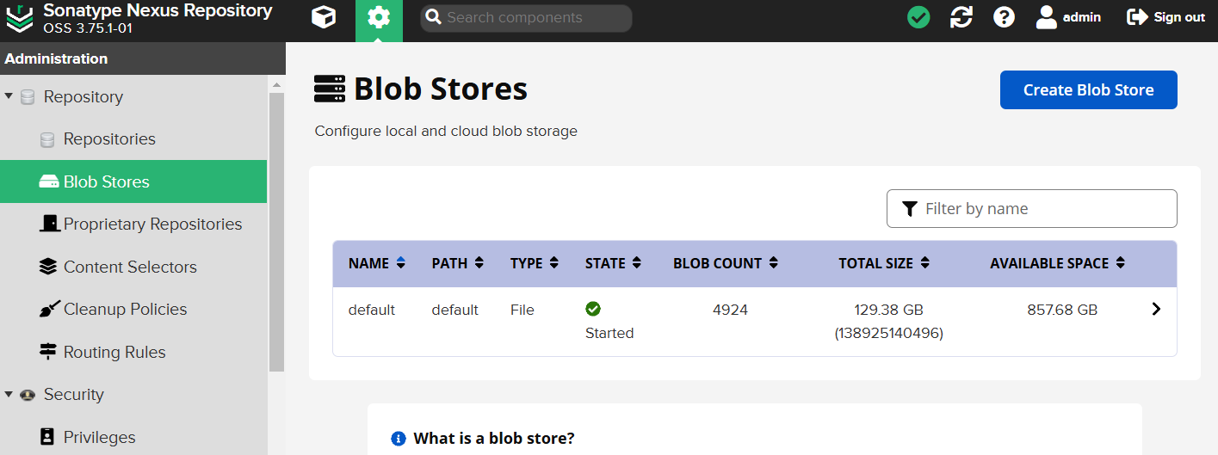The height and width of the screenshot is (455, 1218).
Task: Open the Browse cube icon in header
Action: pyautogui.click(x=324, y=17)
